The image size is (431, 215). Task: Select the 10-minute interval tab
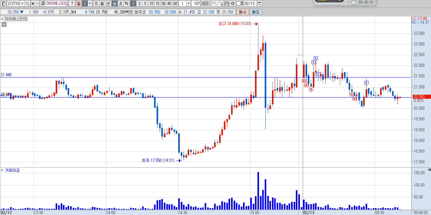click(x=151, y=3)
